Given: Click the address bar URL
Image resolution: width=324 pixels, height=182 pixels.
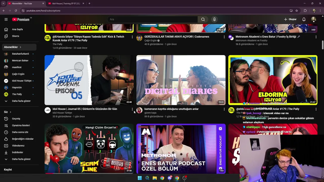Looking at the screenshot, I should pos(43,11).
